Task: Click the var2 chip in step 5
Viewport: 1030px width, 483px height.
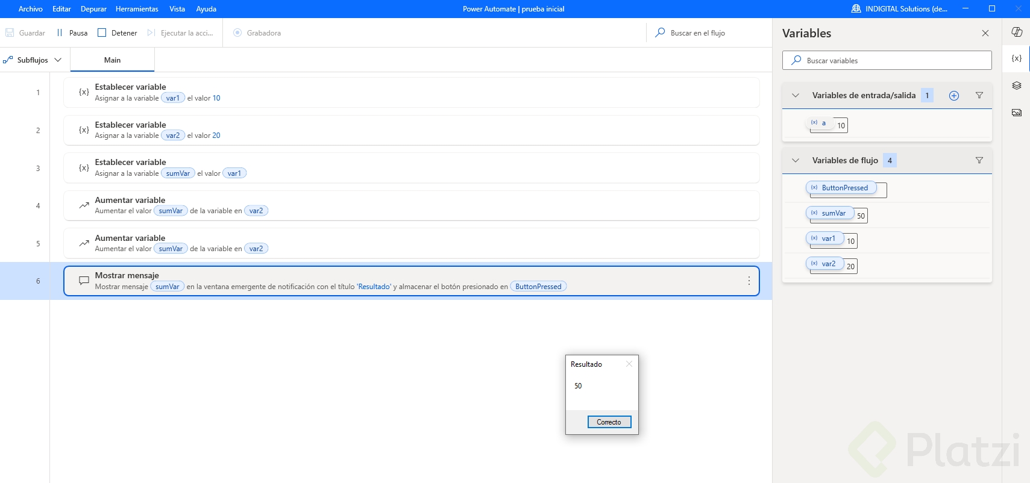Action: click(256, 249)
